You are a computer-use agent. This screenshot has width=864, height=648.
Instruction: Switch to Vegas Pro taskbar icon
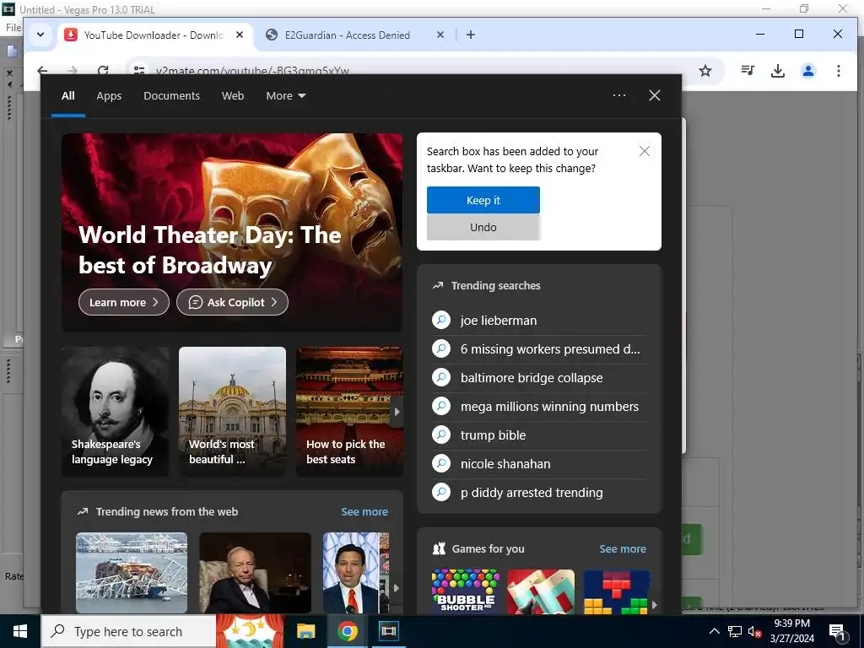[x=388, y=631]
